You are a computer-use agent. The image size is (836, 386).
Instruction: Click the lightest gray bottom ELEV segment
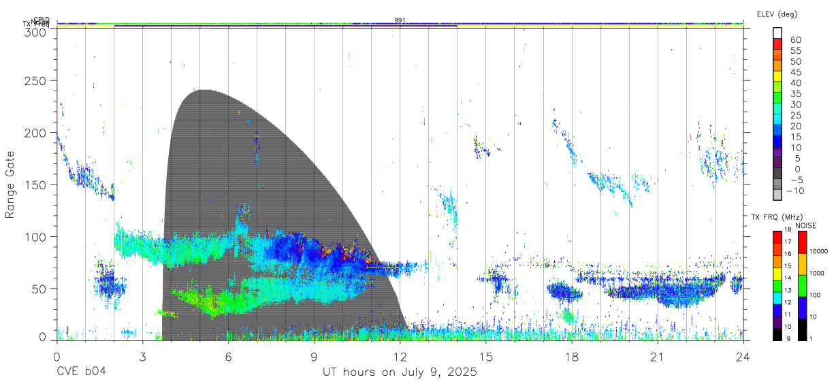tap(777, 195)
